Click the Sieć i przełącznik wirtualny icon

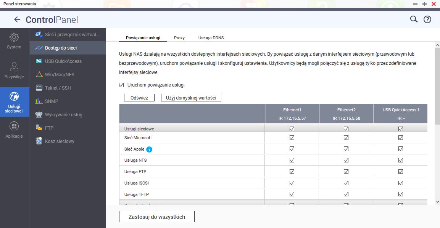point(39,34)
